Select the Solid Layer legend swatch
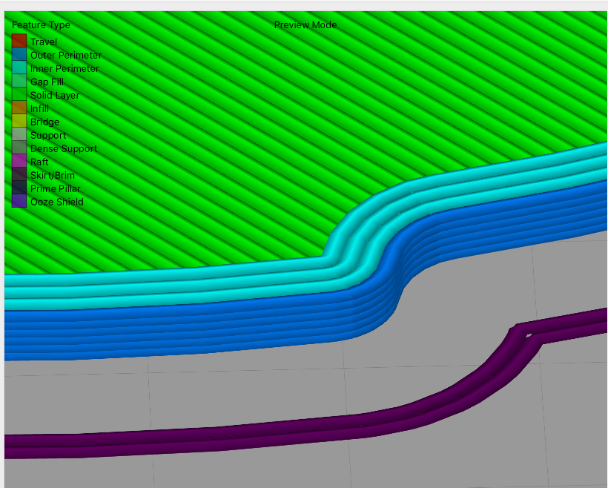This screenshot has width=608, height=488. point(19,94)
